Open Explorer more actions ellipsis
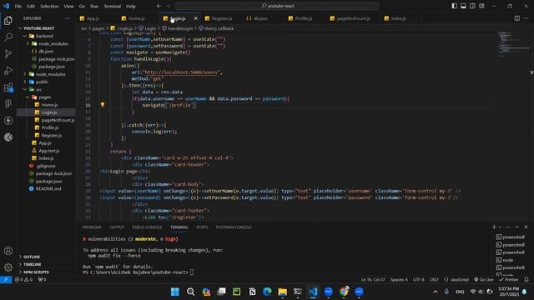This screenshot has width=534, height=300. pyautogui.click(x=68, y=18)
